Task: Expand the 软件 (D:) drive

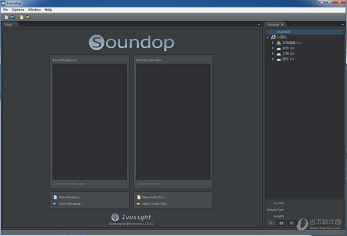Action: click(272, 48)
